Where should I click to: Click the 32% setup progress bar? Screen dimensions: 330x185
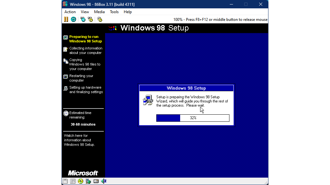[x=193, y=118]
